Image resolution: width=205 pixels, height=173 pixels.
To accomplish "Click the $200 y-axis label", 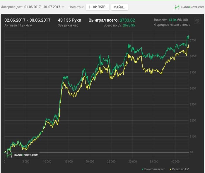I will pyautogui.click(x=193, y=121).
